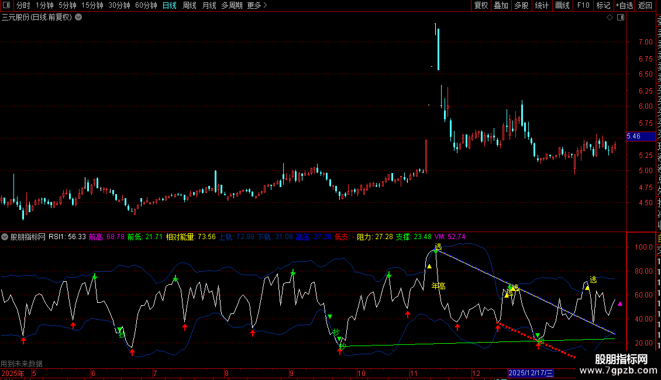661x380 pixels.
Task: Click the 叠加 overlay button
Action: 501,5
